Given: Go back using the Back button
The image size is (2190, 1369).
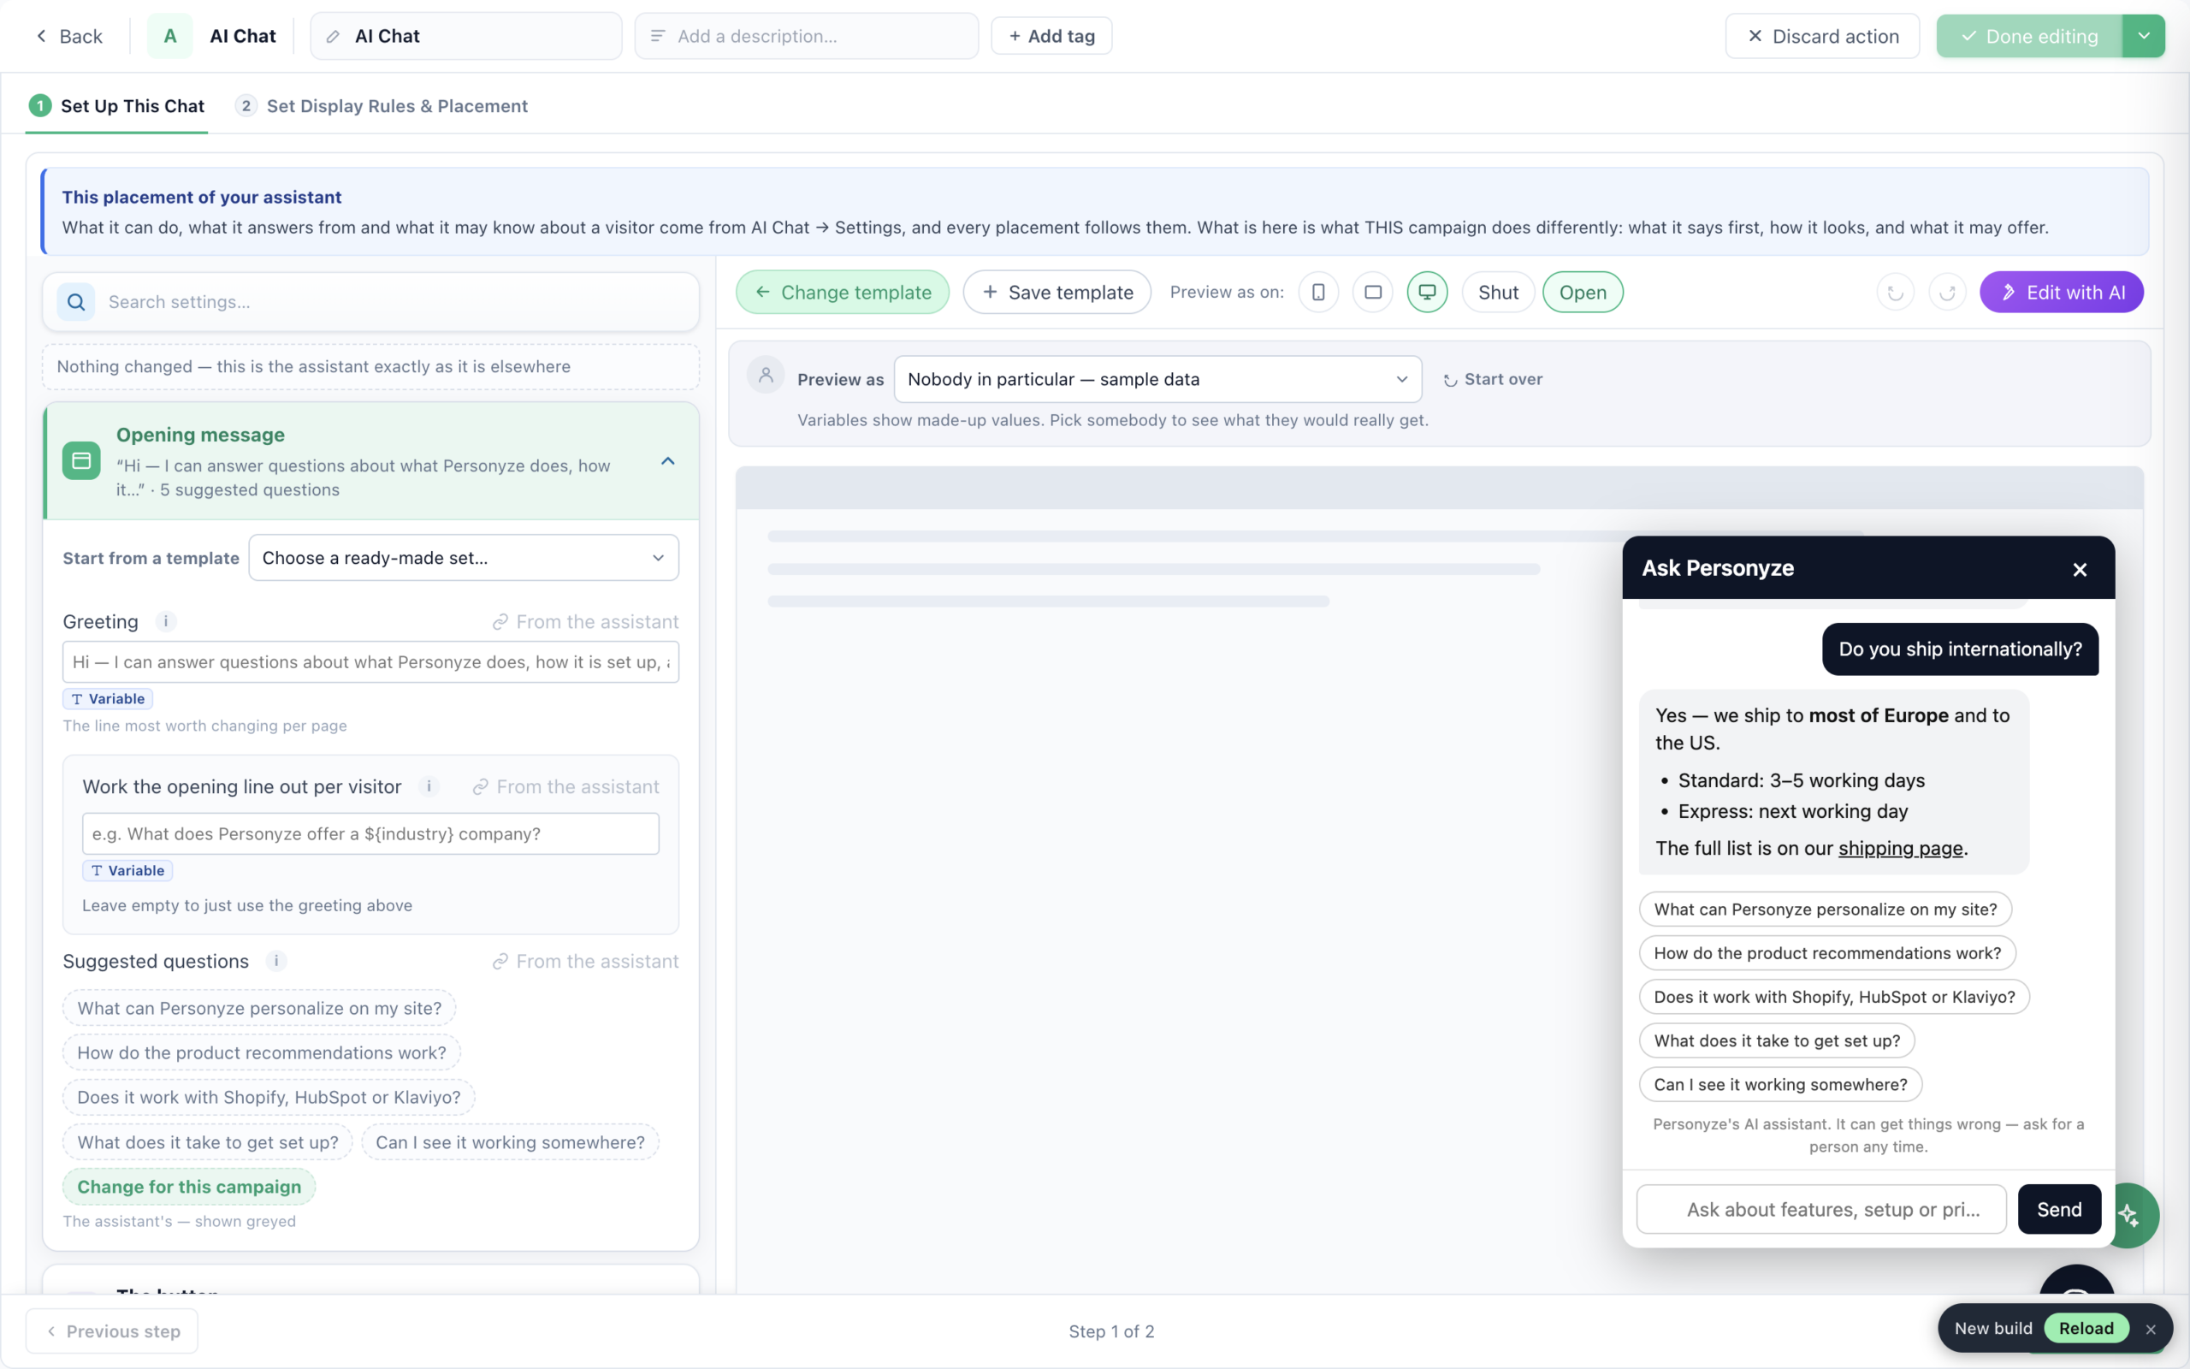Looking at the screenshot, I should tap(68, 36).
